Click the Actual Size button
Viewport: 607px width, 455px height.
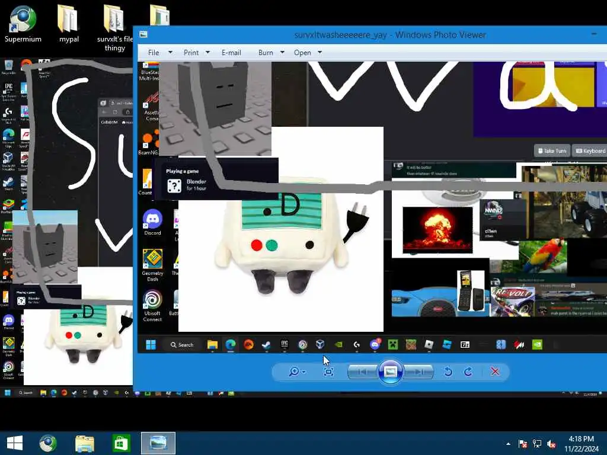point(328,372)
